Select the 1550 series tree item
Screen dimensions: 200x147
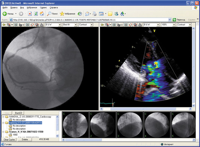[x=15, y=135]
